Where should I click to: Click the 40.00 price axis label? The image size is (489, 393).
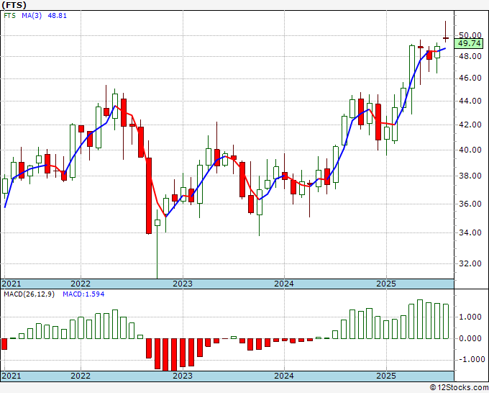[x=470, y=150]
